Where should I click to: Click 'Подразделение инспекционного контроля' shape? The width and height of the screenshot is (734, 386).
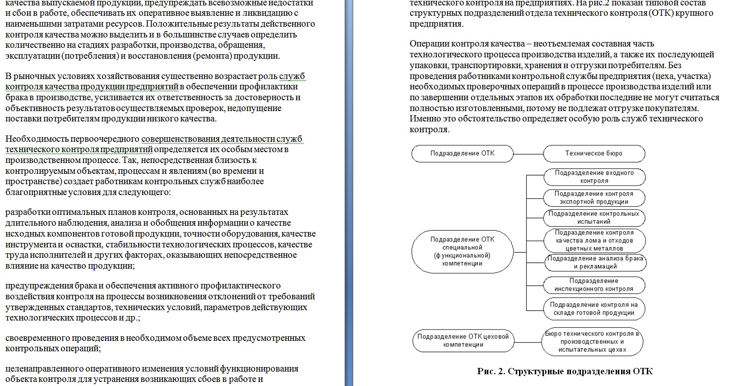[x=594, y=285]
